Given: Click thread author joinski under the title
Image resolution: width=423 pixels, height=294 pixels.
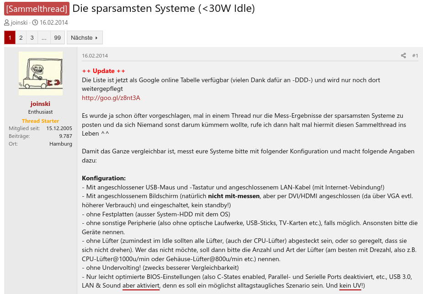Looking at the screenshot, I should [19, 23].
